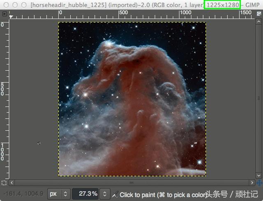The height and width of the screenshot is (201, 263).
Task: Open the image menu triangle button beside ruler
Action: [5, 14]
